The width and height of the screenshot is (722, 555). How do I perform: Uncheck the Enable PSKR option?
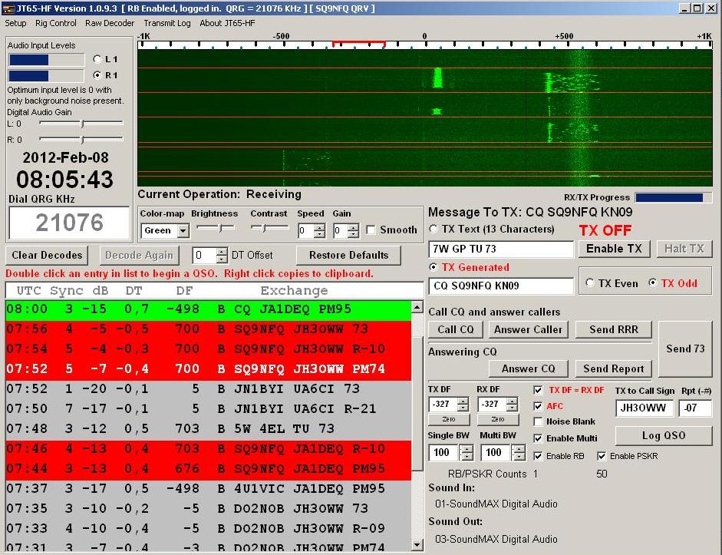(602, 456)
